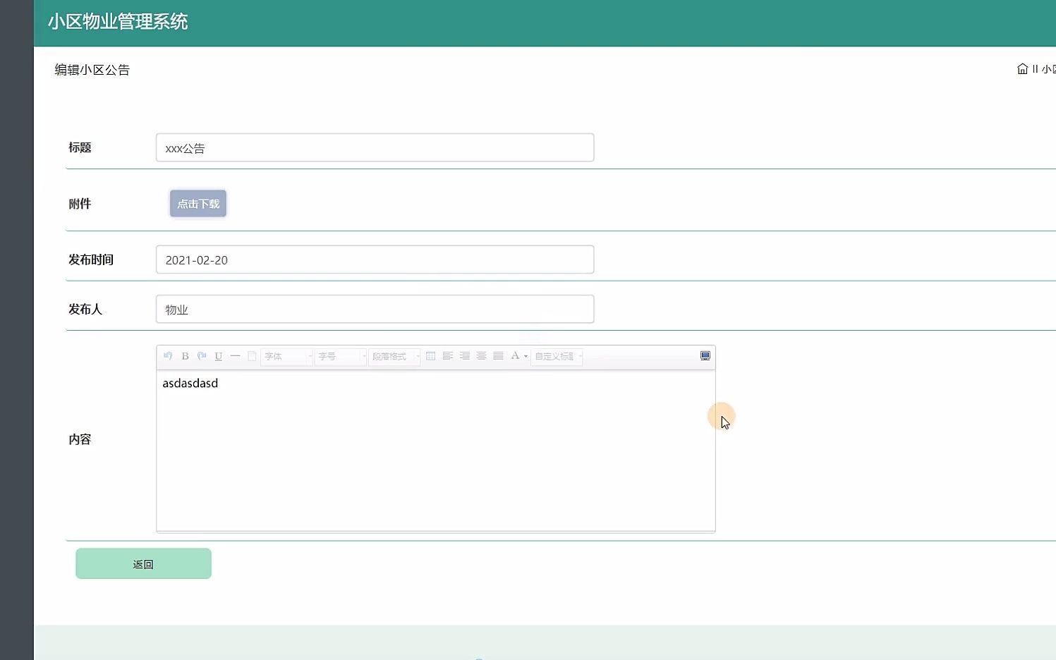Screen dimensions: 1056x660
Task: Justify text in editor
Action: 498,356
